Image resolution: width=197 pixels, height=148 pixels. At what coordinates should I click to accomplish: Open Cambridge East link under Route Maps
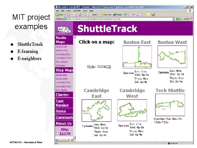(x=63, y=54)
